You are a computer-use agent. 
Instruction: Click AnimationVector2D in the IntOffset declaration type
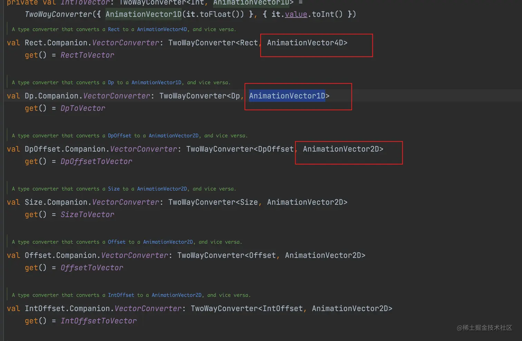pos(350,309)
